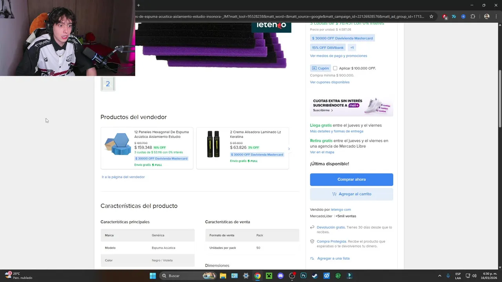Show next seller products with the carousel arrow
This screenshot has height=282, width=502.
coord(289,149)
